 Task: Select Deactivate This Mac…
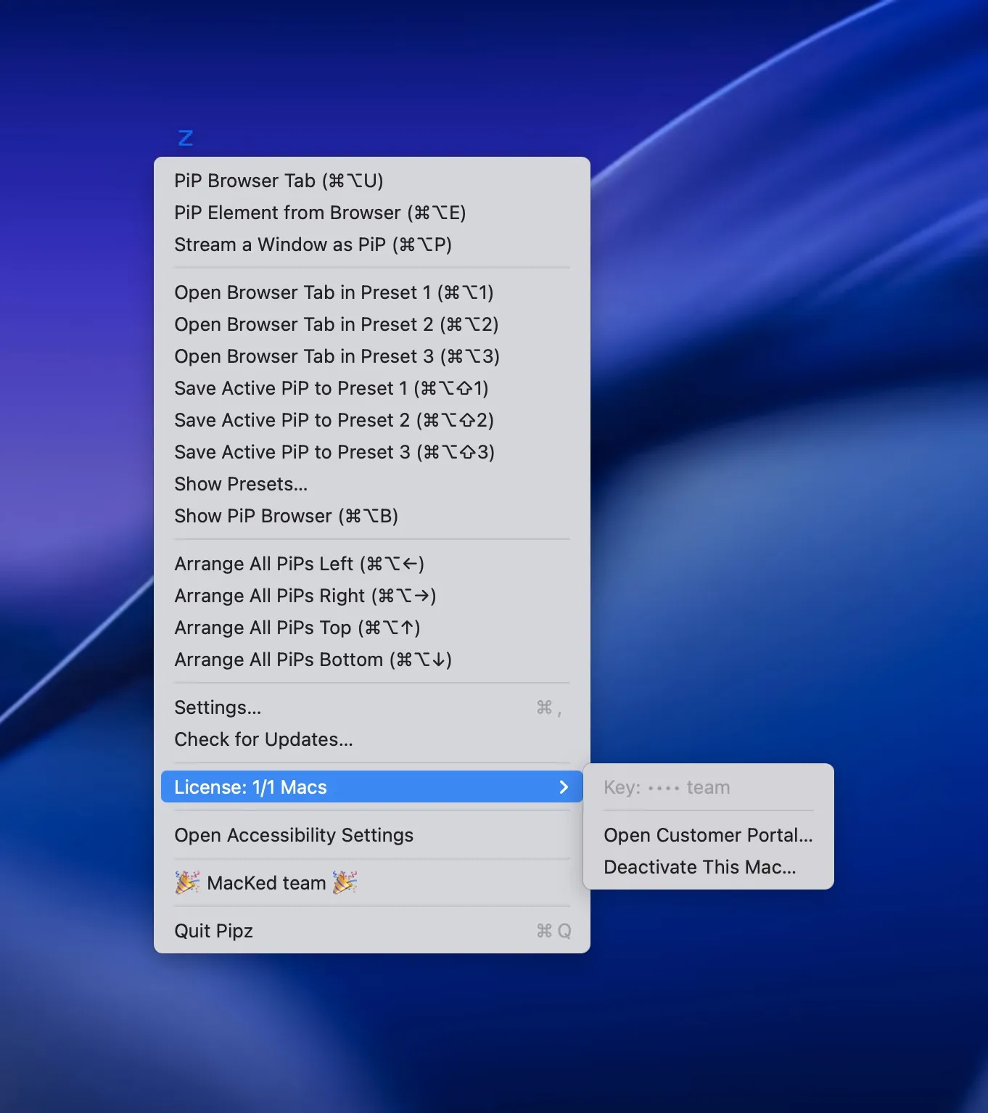(709, 867)
